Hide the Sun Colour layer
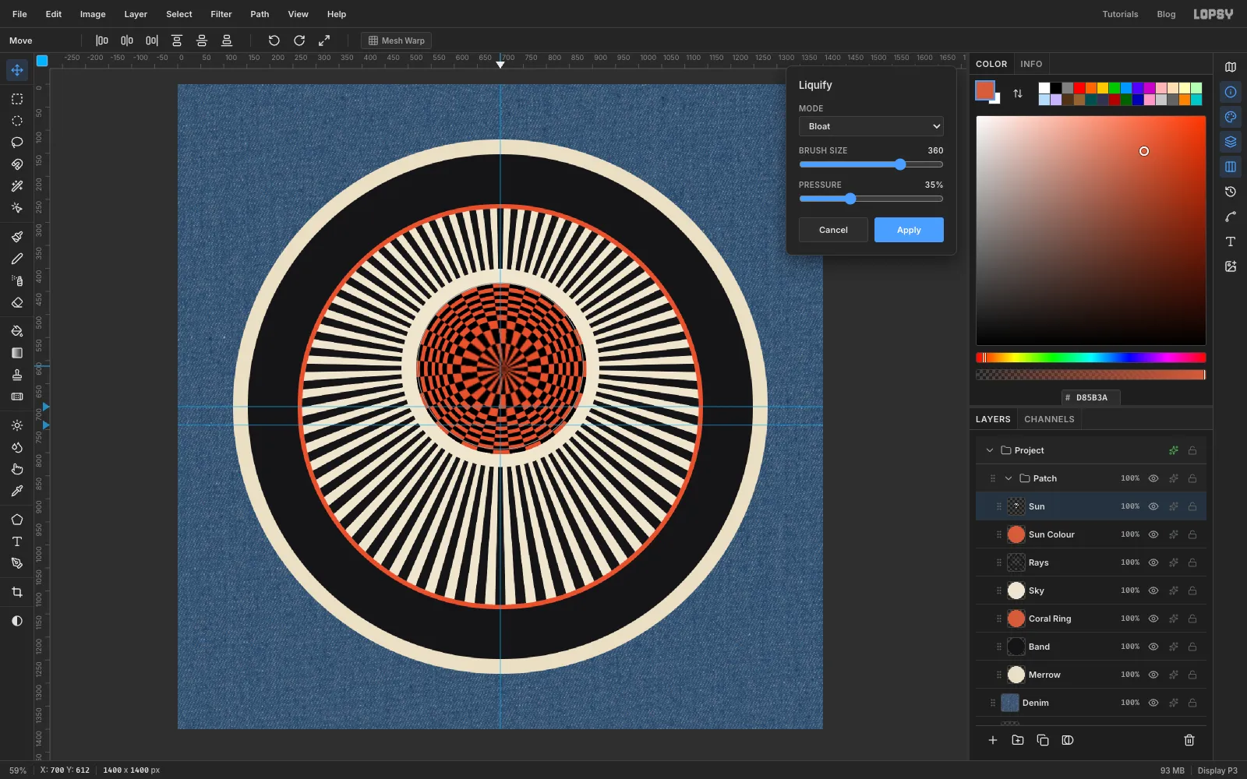Image resolution: width=1247 pixels, height=779 pixels. [1153, 534]
